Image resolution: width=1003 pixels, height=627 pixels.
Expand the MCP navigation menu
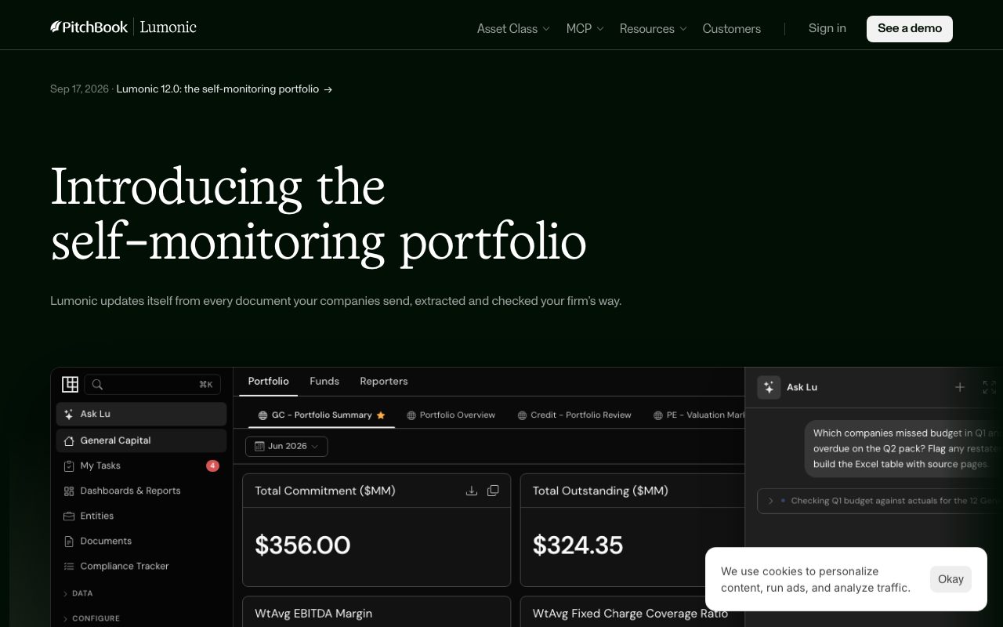(585, 29)
